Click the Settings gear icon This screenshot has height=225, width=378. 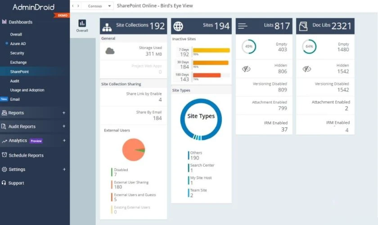pos(4,169)
